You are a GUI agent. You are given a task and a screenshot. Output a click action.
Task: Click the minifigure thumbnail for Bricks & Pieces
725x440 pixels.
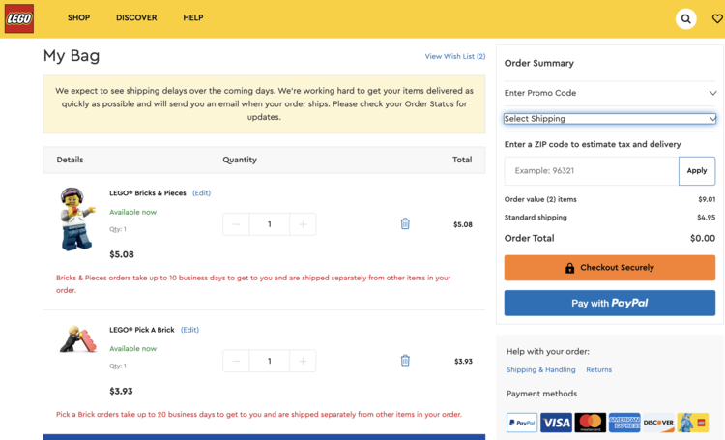(x=77, y=220)
